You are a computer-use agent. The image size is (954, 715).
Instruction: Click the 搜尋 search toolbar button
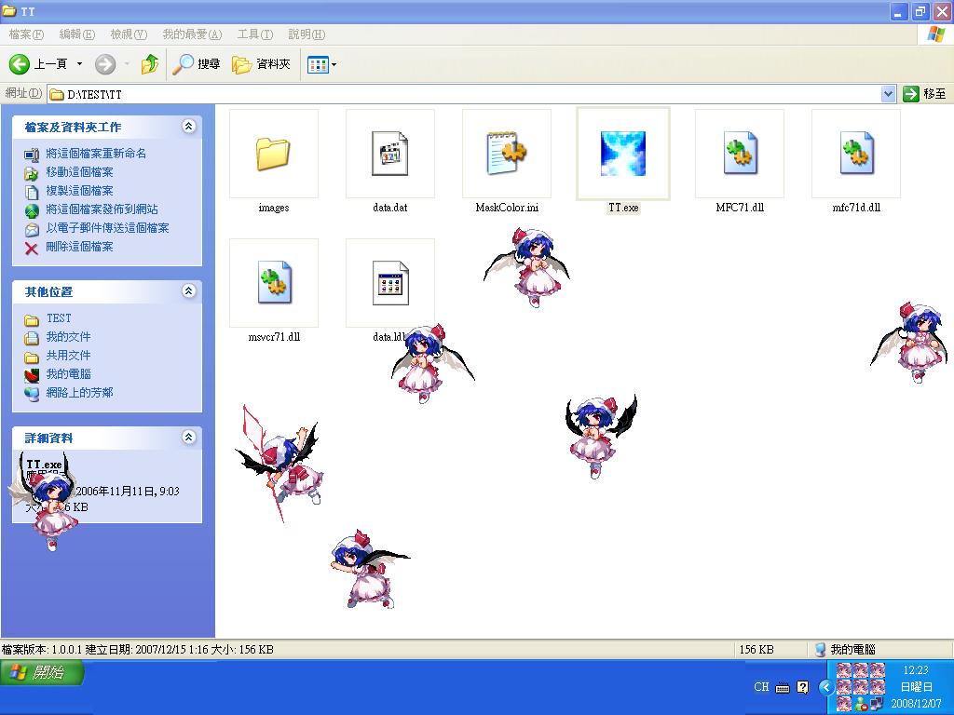pyautogui.click(x=197, y=64)
